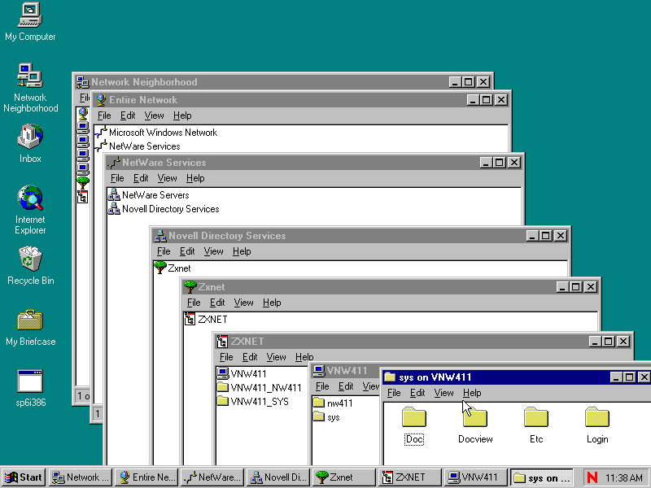Image resolution: width=651 pixels, height=488 pixels.
Task: Open View menu in sys on VNW411
Action: tap(443, 393)
